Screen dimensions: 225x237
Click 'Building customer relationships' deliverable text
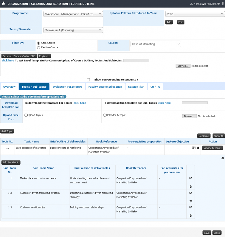click(87, 207)
